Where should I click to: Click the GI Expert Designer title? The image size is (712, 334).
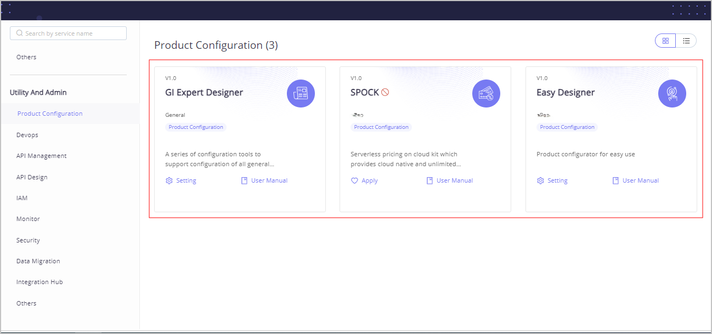pyautogui.click(x=204, y=93)
